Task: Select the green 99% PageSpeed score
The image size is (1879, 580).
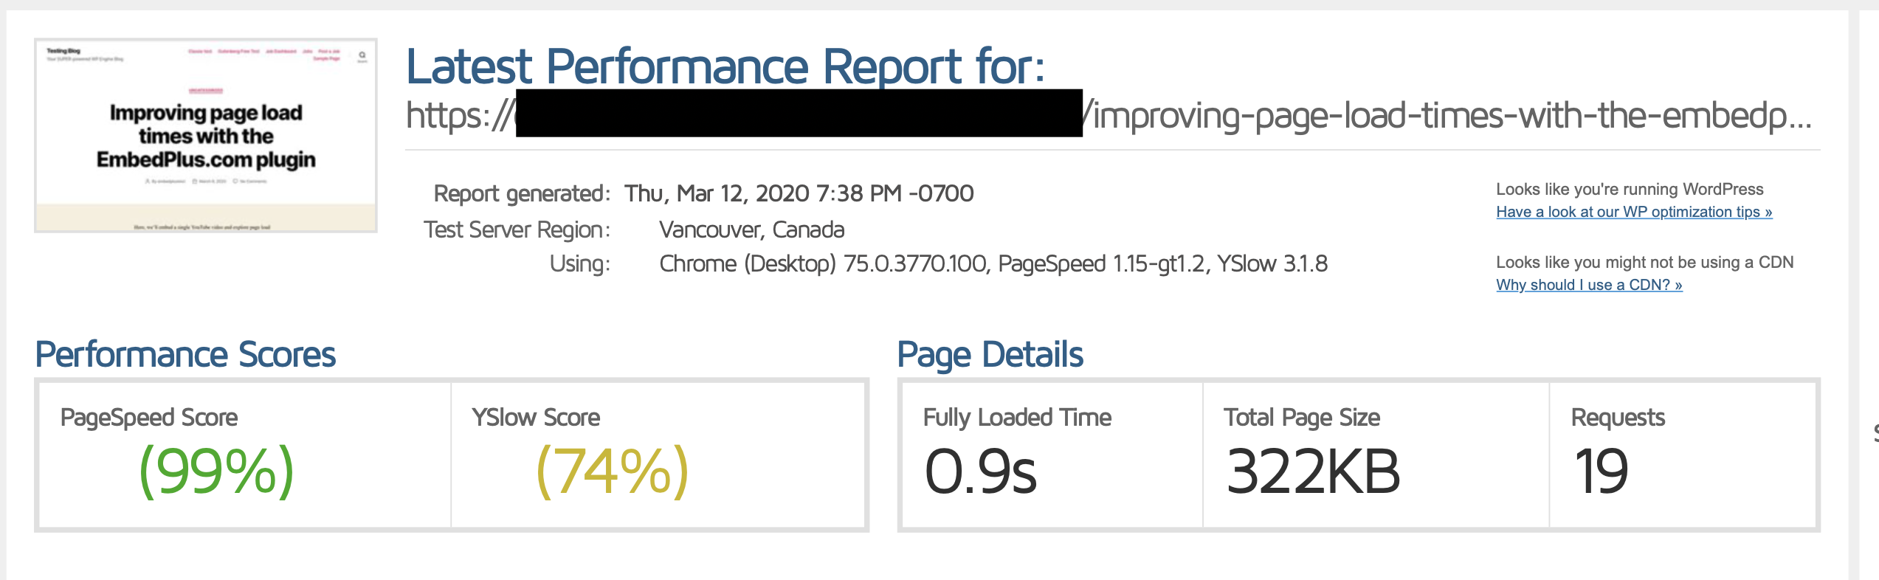Action: coord(216,472)
